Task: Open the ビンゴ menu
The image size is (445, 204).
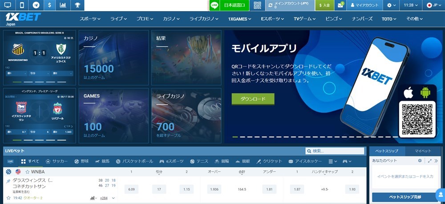Action: tap(333, 19)
